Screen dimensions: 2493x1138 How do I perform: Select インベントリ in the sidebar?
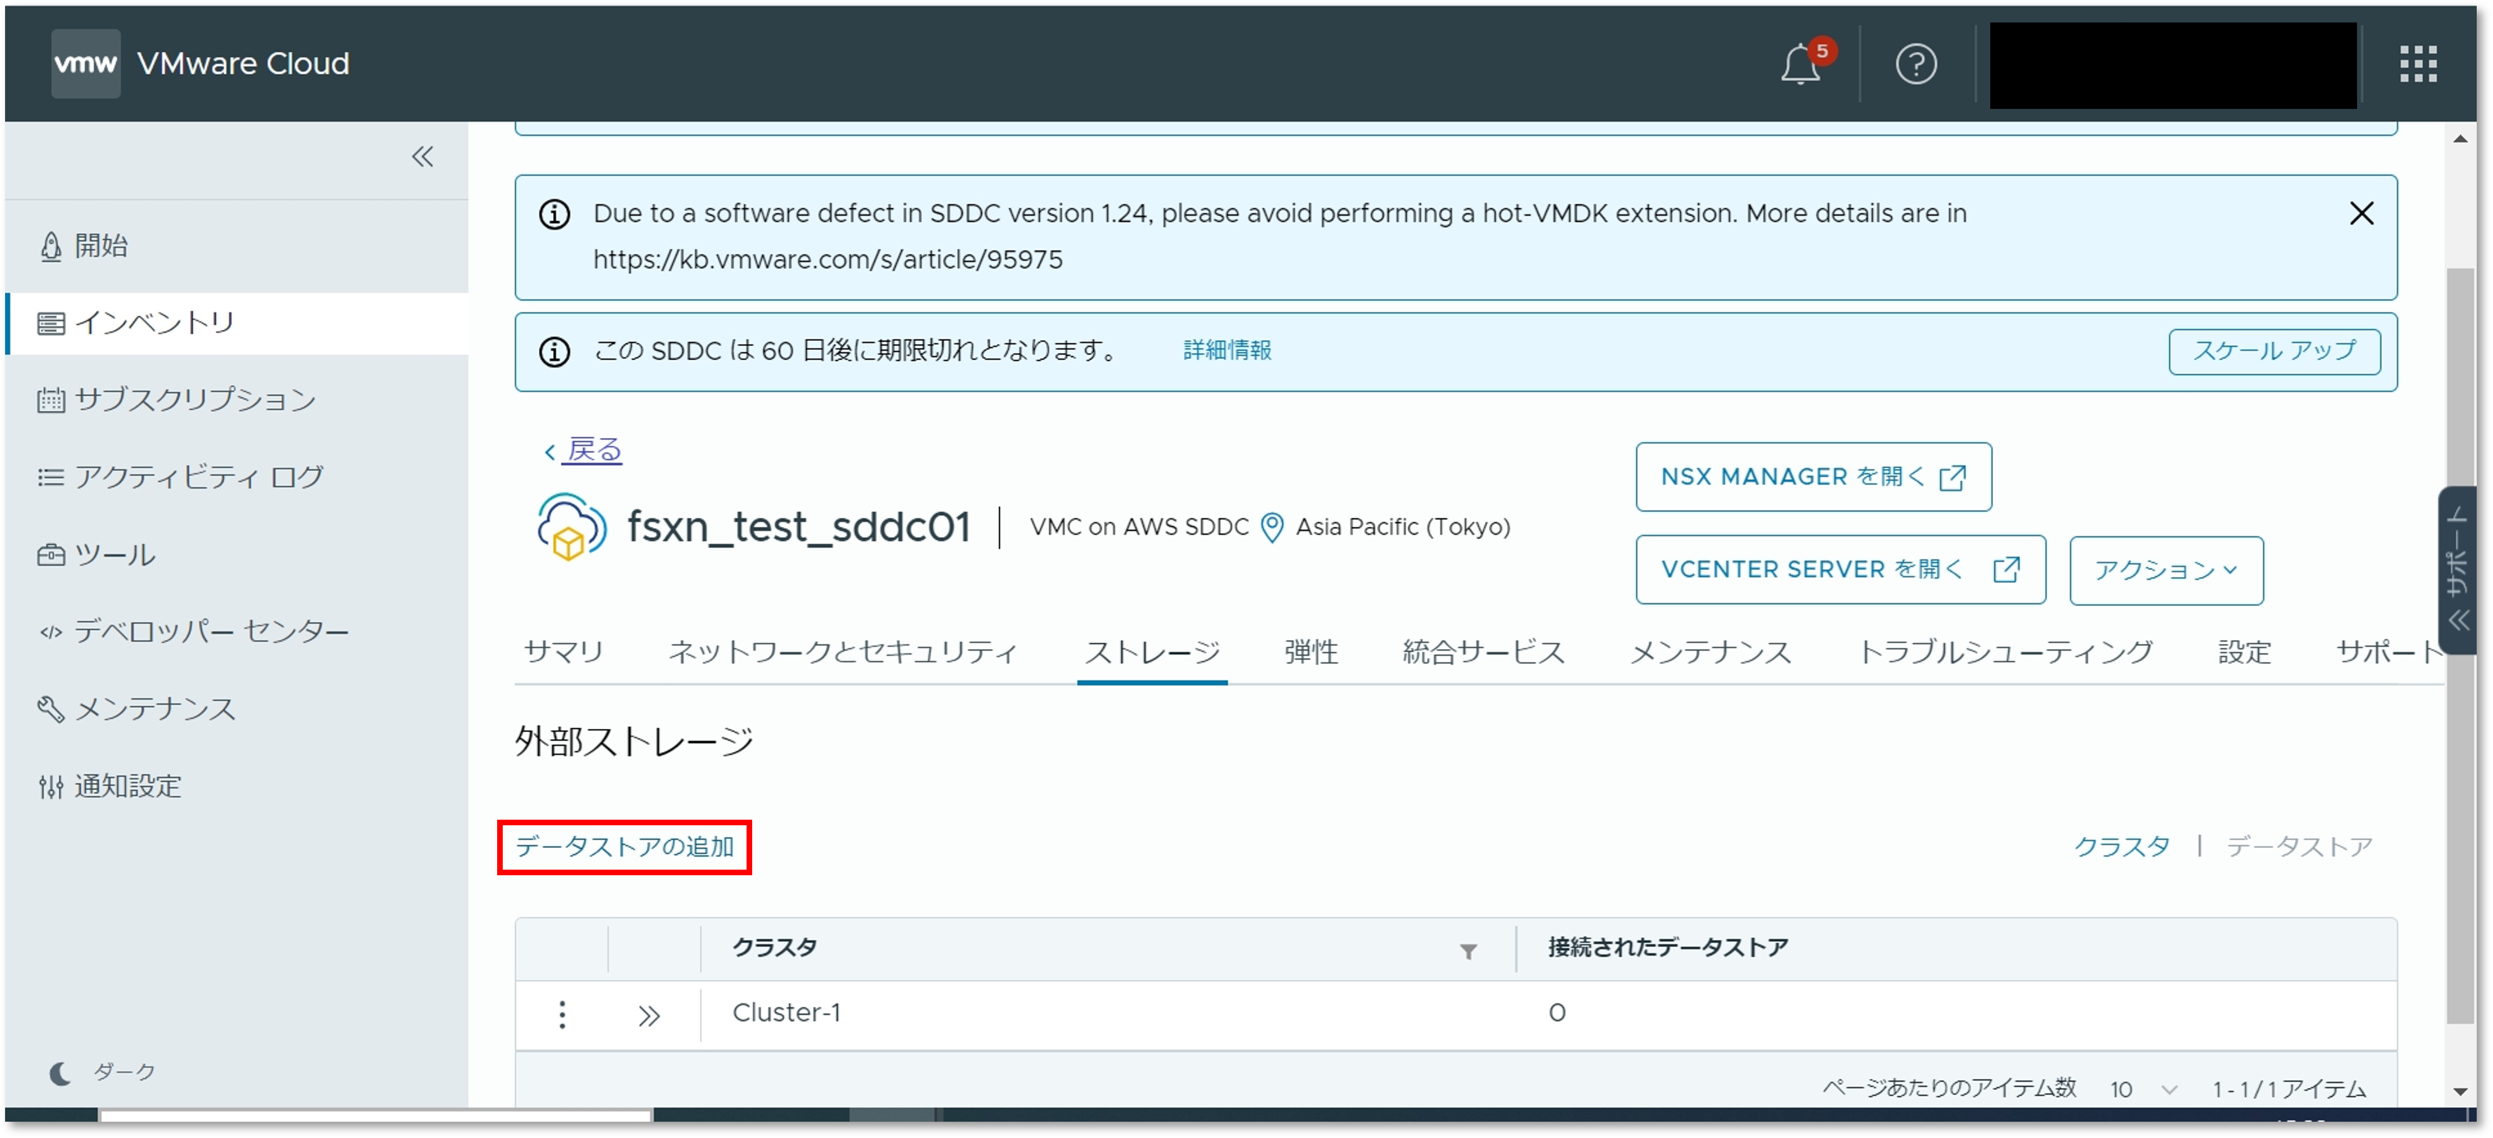(237, 323)
